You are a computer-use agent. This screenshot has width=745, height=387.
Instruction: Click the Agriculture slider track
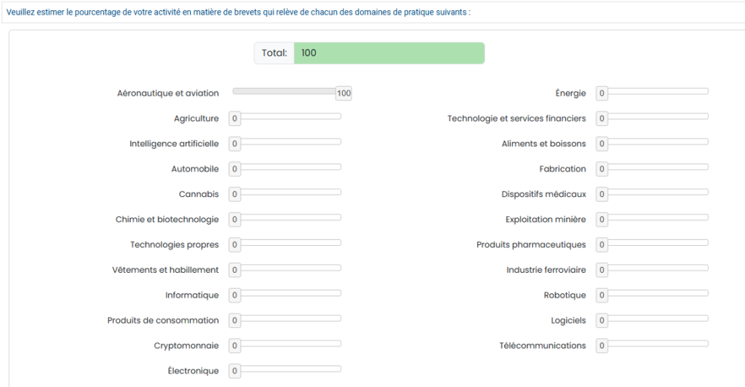point(290,116)
